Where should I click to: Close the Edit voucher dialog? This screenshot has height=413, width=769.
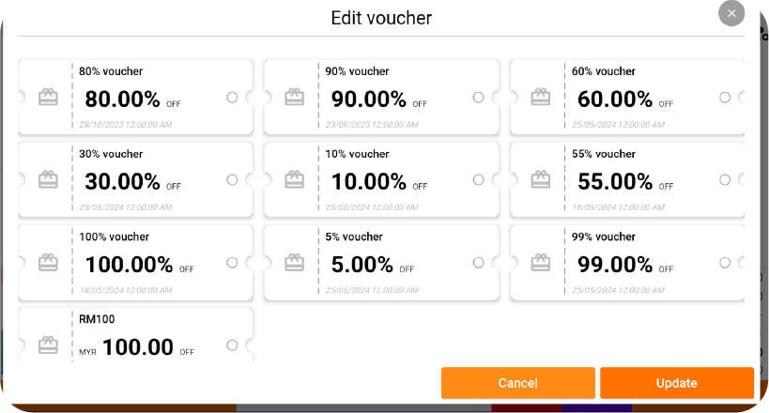click(x=731, y=14)
